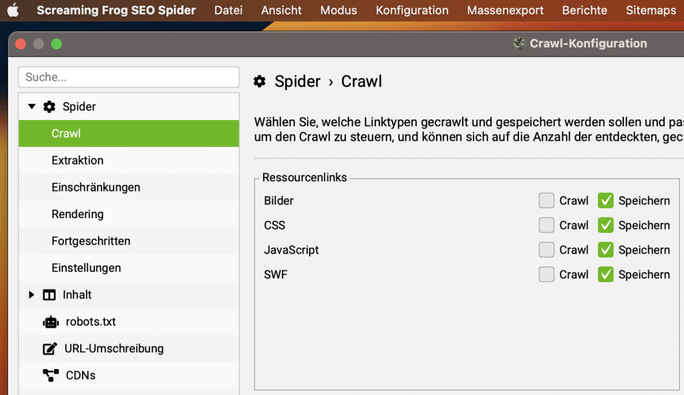Select the Fortgeschritten settings entry
This screenshot has height=395, width=684.
pyautogui.click(x=92, y=241)
